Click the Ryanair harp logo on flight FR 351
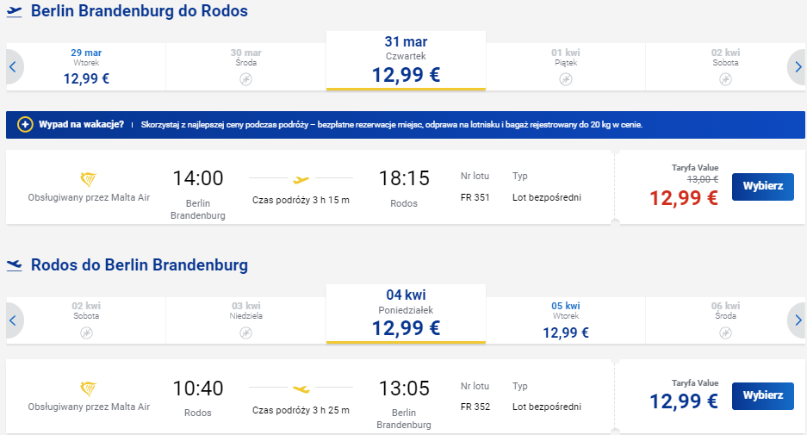 (x=89, y=179)
